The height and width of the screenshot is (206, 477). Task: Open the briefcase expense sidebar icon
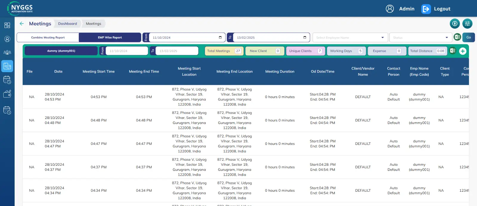coord(7,94)
